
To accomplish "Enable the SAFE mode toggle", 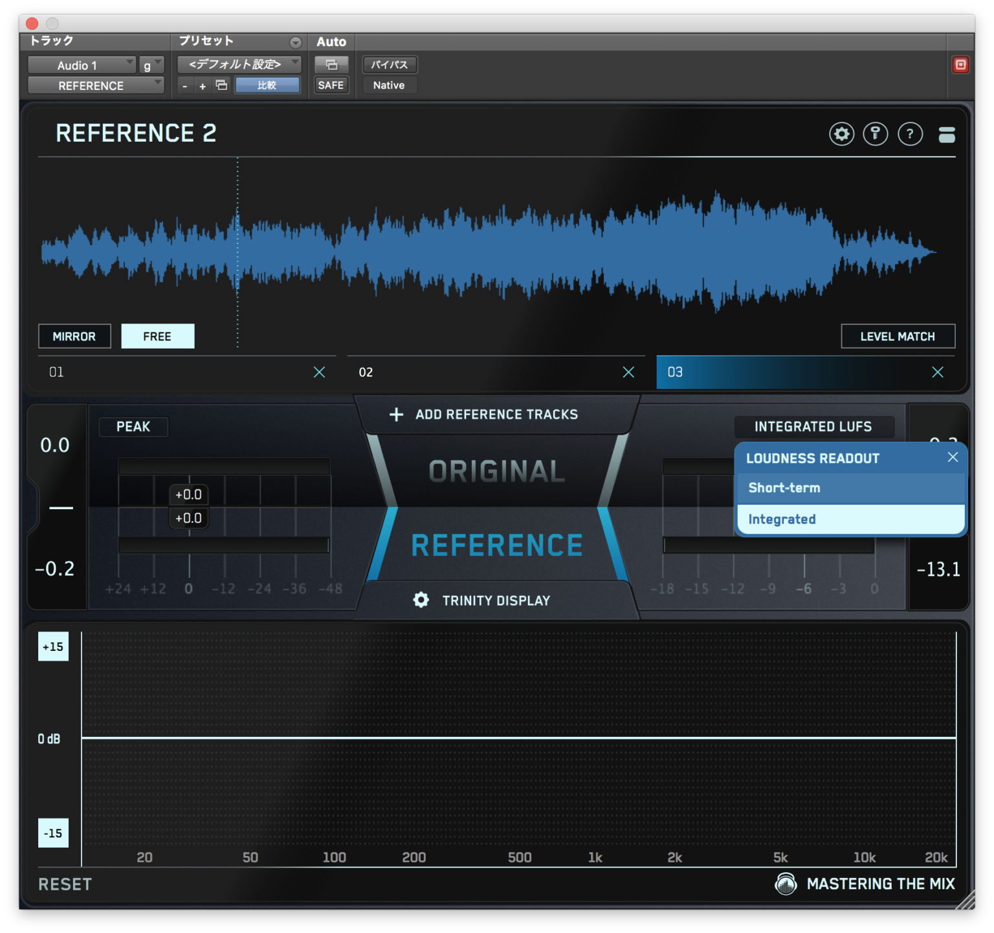I will click(331, 85).
